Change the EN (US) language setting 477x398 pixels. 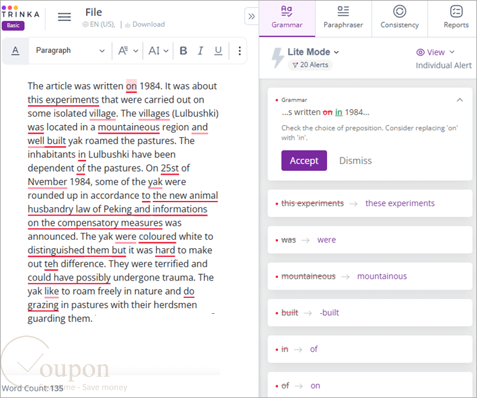click(x=99, y=24)
